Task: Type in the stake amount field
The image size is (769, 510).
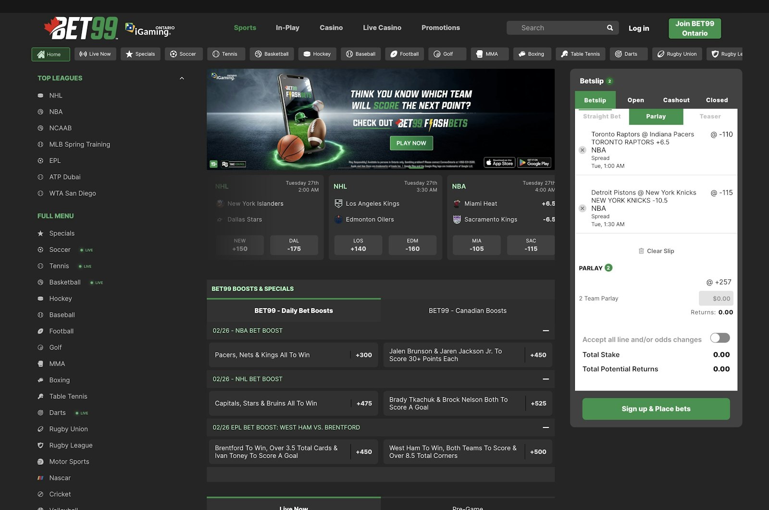Action: click(716, 298)
